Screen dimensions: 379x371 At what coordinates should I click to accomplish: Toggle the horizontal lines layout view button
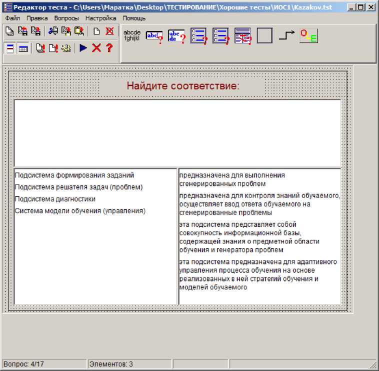tap(10, 48)
